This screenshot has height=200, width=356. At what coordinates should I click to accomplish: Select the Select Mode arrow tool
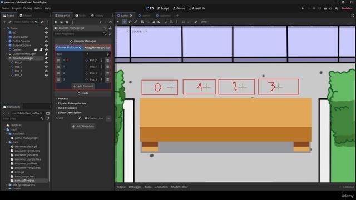click(118, 22)
